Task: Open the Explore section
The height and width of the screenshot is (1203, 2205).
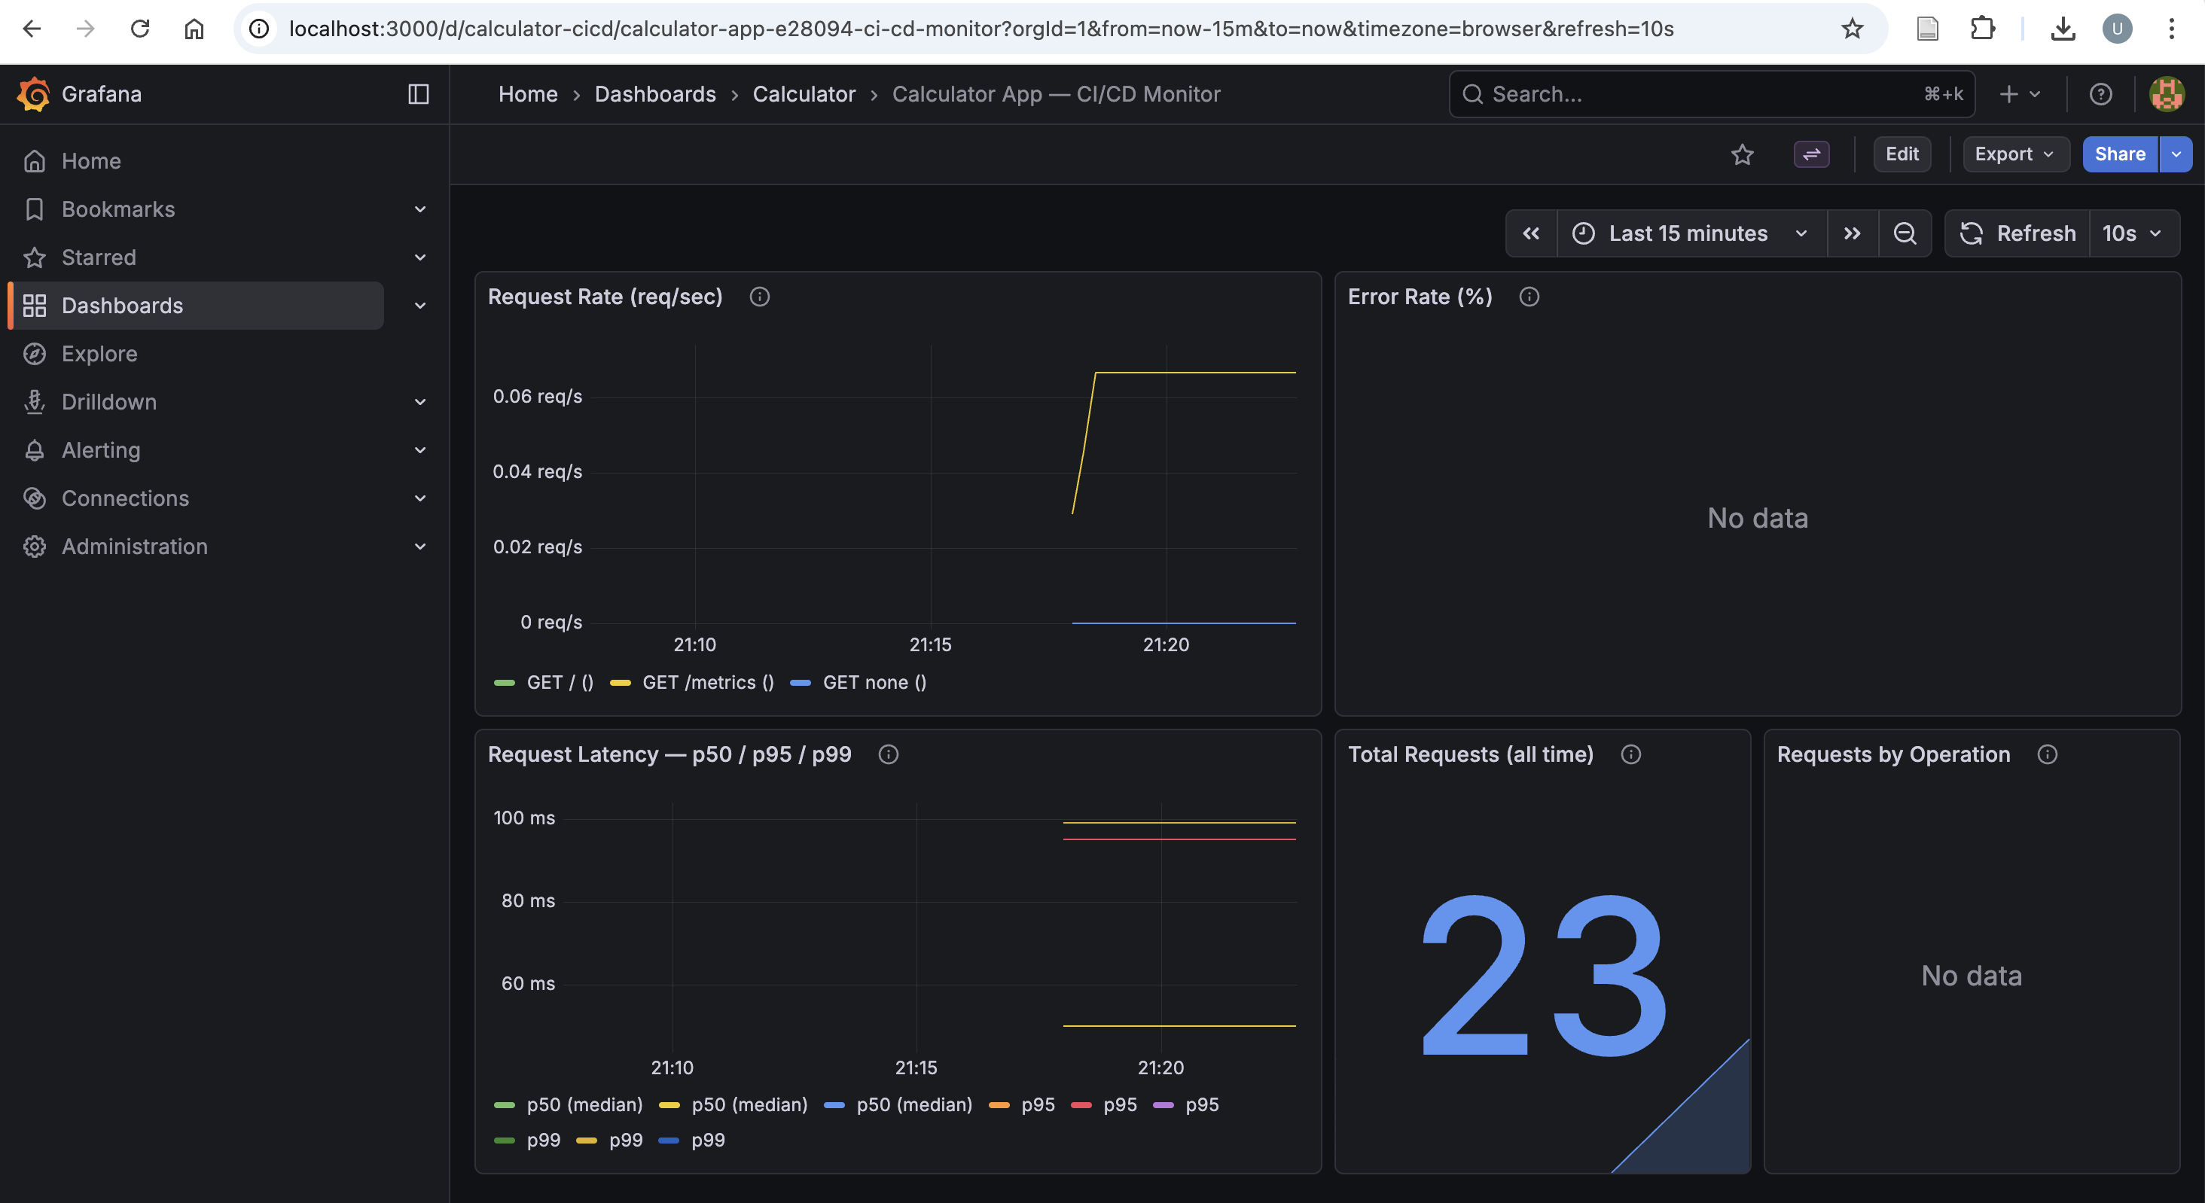Action: [101, 353]
